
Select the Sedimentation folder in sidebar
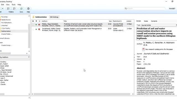point(6,31)
